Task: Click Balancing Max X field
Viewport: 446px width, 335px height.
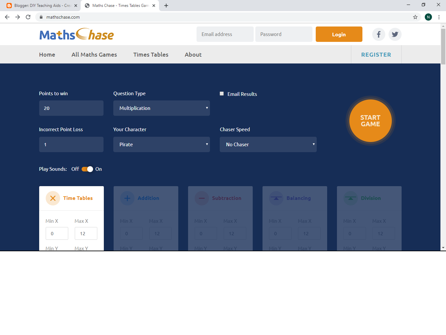Action: 309,234
